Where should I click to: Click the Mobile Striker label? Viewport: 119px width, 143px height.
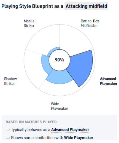point(29,23)
